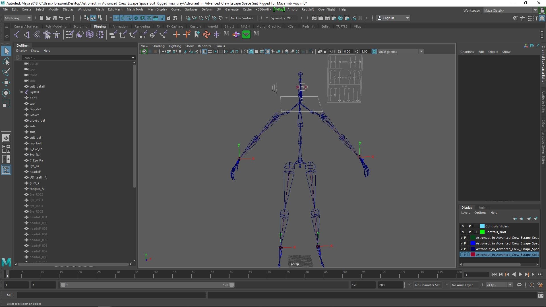Image resolution: width=546 pixels, height=307 pixels.
Task: Toggle visibility V of Controls_sliders layer
Action: click(x=463, y=226)
